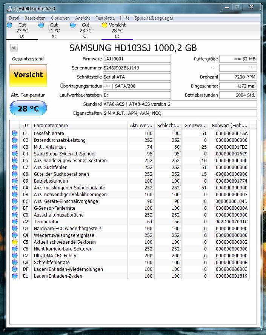Click yellow warning icon for Aktuell schwebende Sektoren
The image size is (266, 335).
[x=15, y=242]
